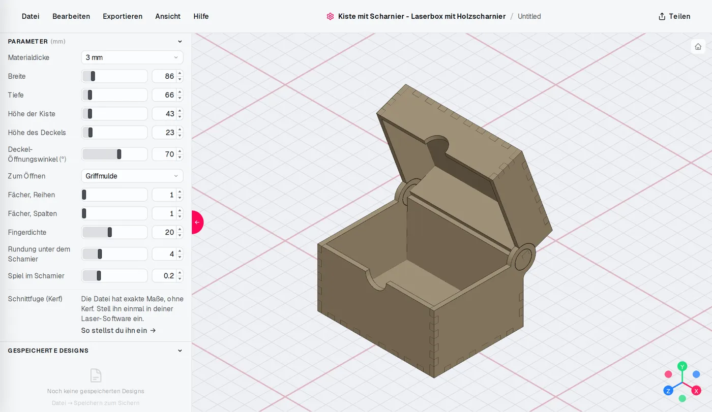Screen dimensions: 712x412
Task: Decrease Fingerdichte value with down stepper
Action: pos(180,235)
